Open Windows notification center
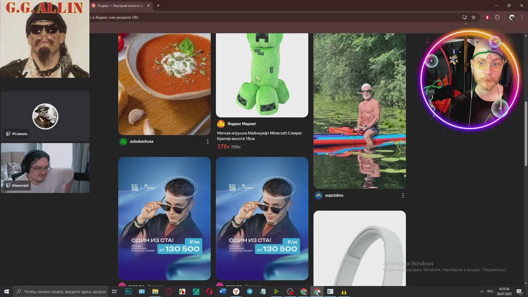 (x=519, y=291)
